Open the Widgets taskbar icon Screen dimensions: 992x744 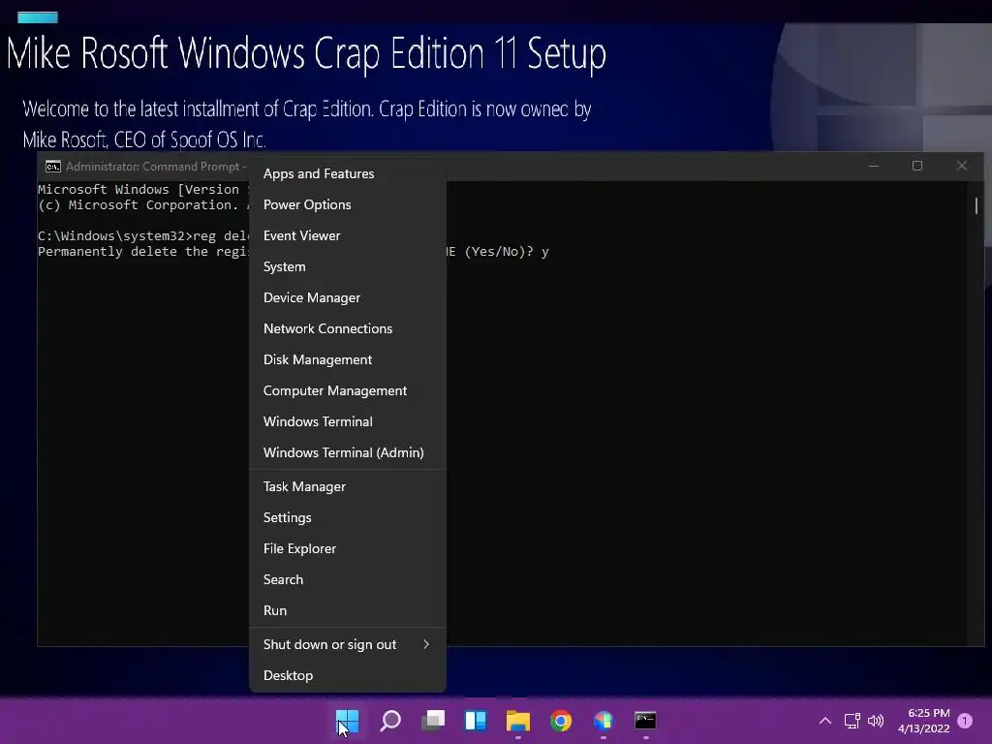click(476, 721)
